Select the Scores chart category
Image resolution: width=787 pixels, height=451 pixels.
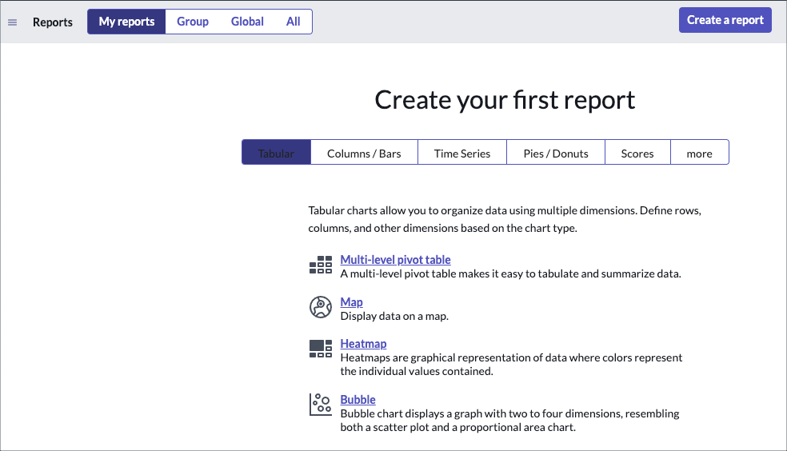pyautogui.click(x=637, y=153)
